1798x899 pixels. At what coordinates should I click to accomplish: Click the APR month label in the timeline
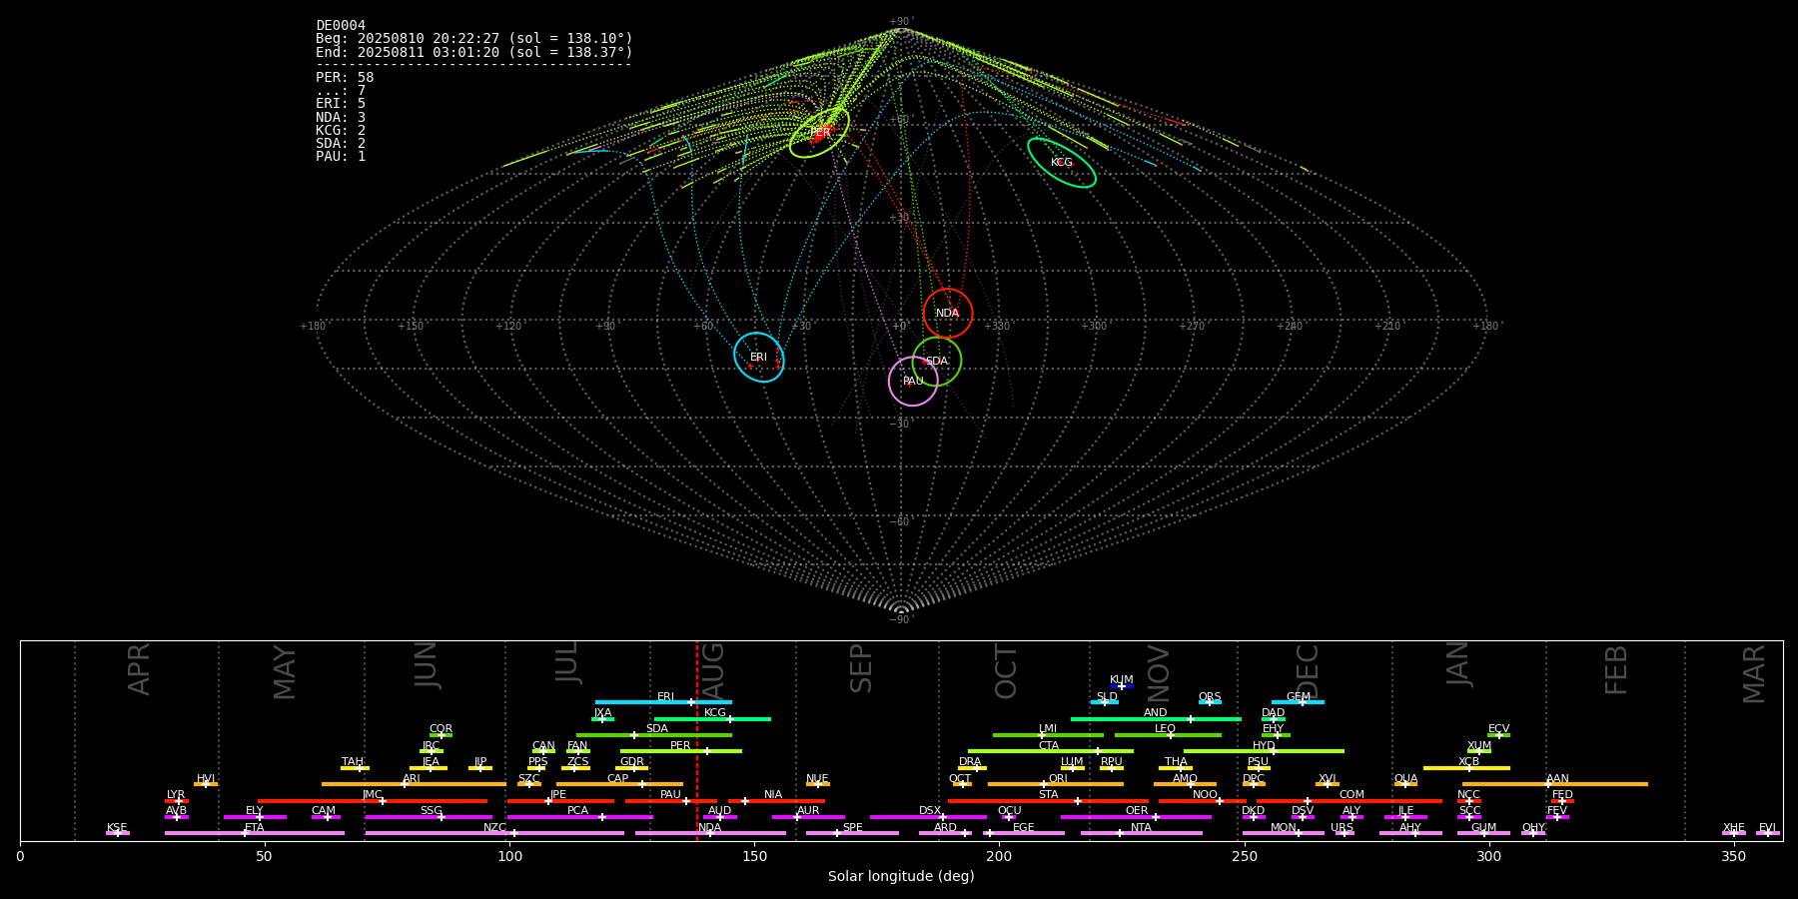[x=139, y=669]
